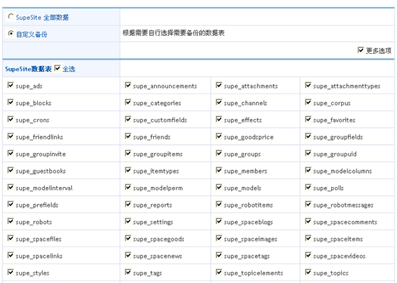Toggle supe_groups checkbox

point(219,153)
